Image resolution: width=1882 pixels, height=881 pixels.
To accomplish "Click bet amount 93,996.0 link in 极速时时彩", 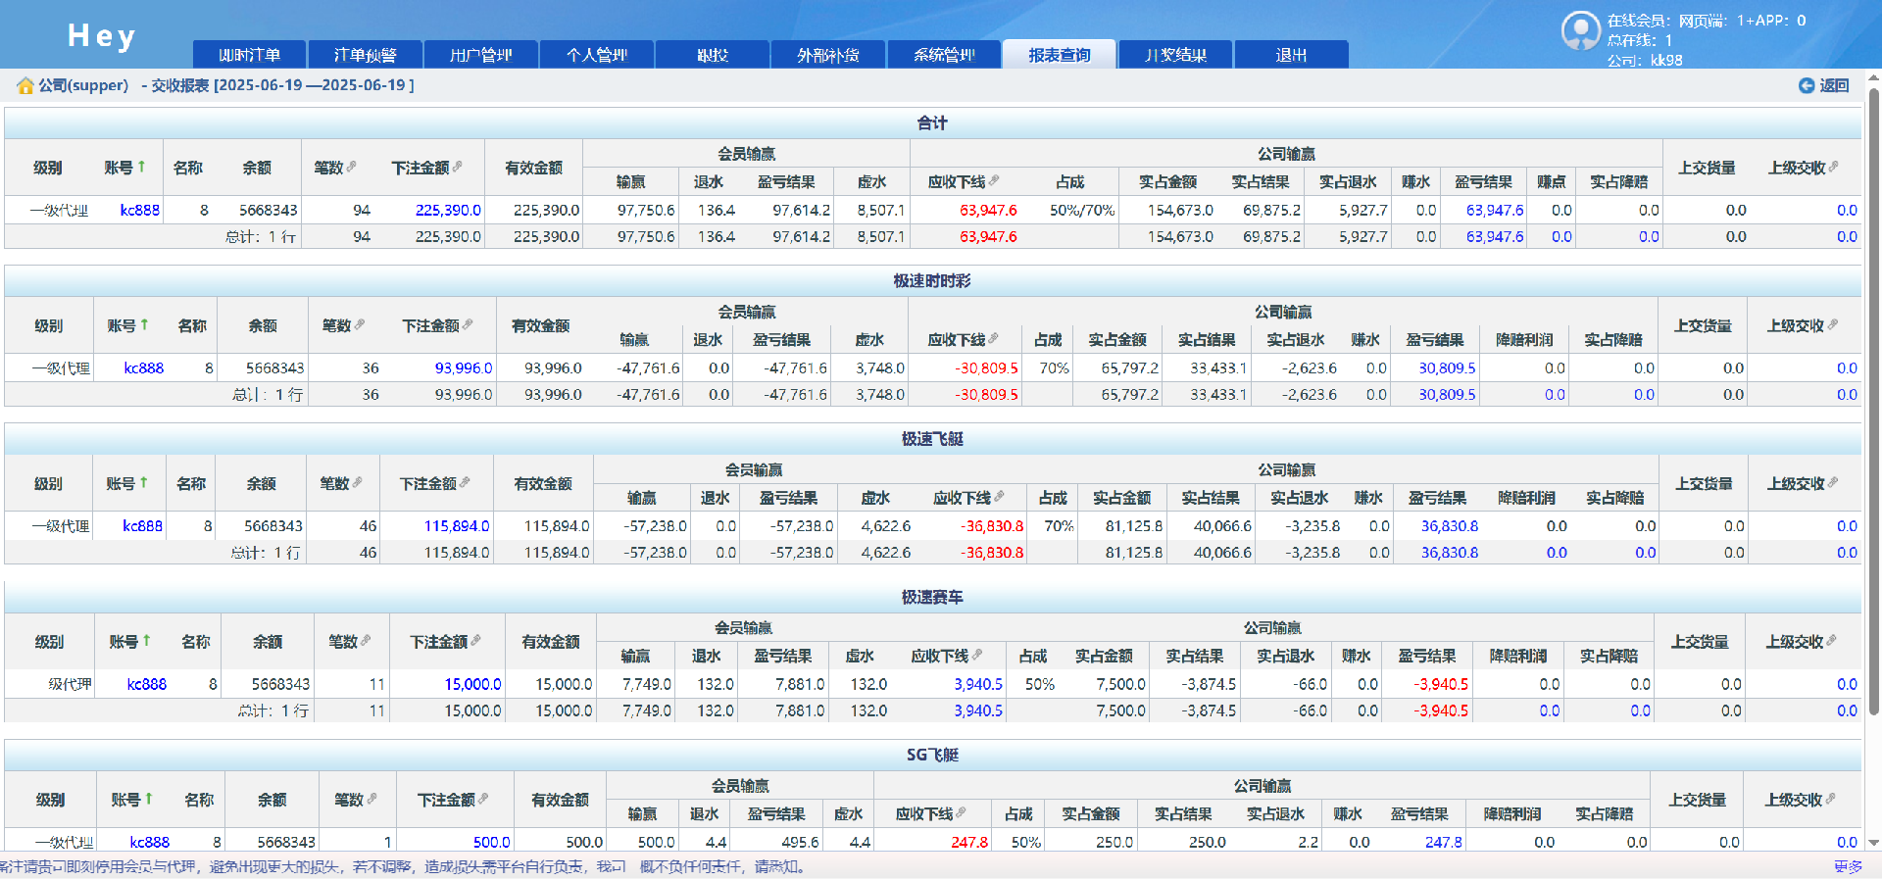I will 463,368.
